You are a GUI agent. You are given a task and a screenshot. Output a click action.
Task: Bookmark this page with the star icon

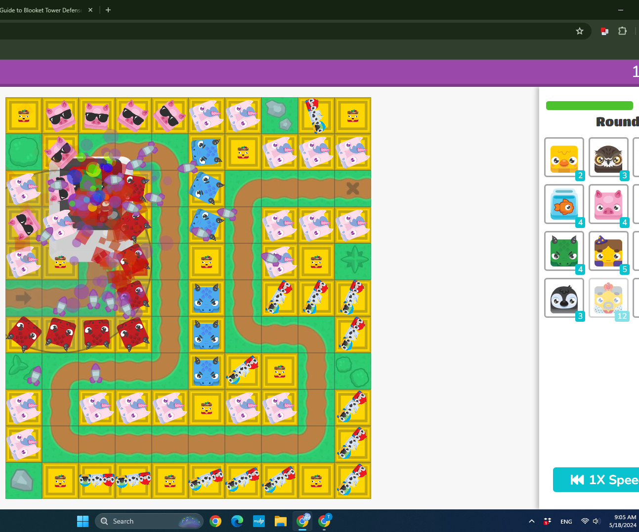(579, 31)
